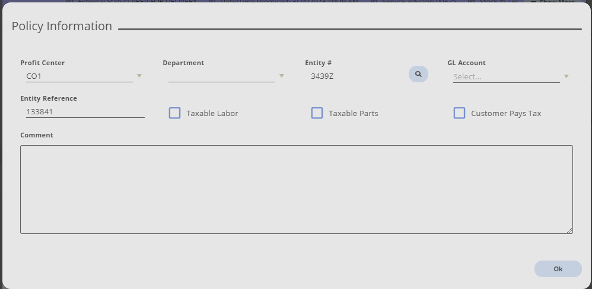Screen dimensions: 592x289
Task: Click the Taxable Labor label text
Action: click(x=212, y=113)
